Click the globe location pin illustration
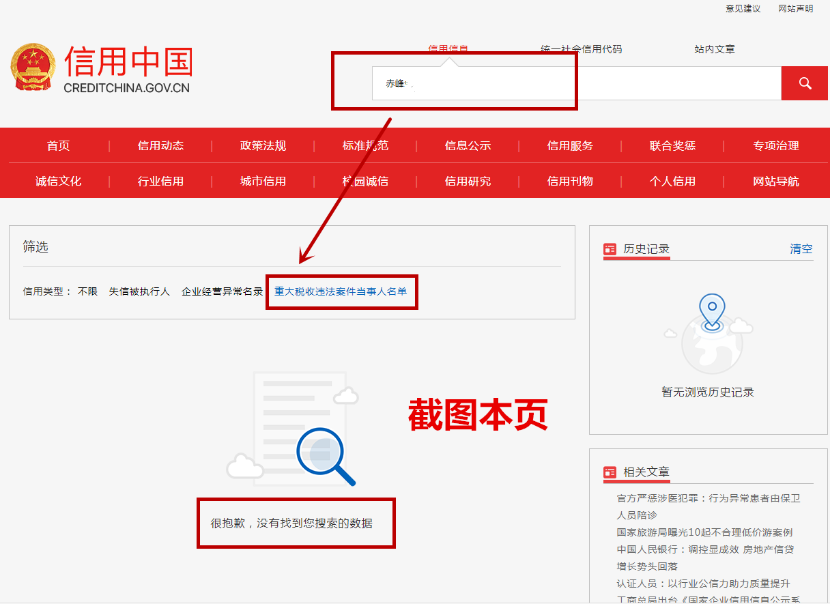Image resolution: width=830 pixels, height=604 pixels. click(x=711, y=330)
